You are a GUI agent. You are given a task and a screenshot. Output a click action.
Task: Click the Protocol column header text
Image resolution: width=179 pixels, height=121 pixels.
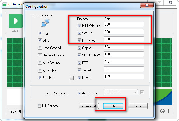(83, 19)
